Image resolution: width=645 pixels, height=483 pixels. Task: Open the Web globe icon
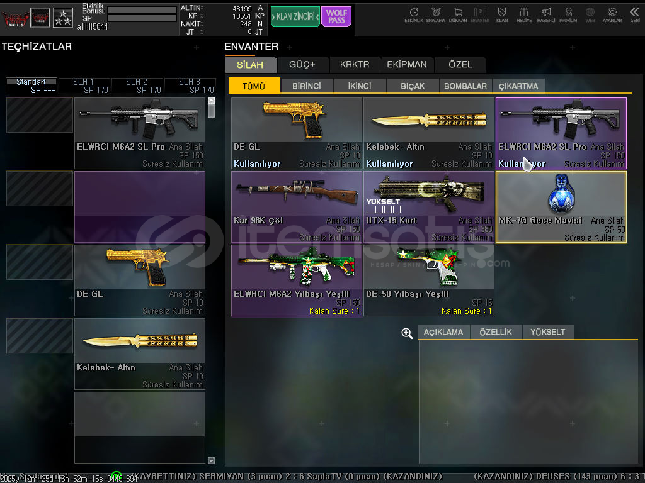(x=590, y=15)
